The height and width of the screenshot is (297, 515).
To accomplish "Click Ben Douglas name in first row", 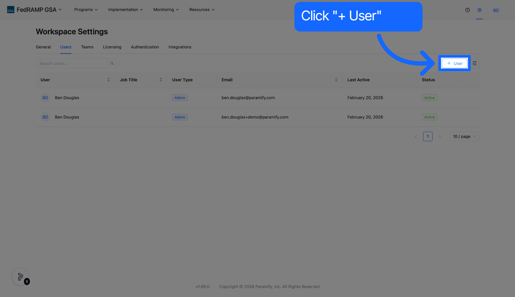I will click(x=67, y=98).
